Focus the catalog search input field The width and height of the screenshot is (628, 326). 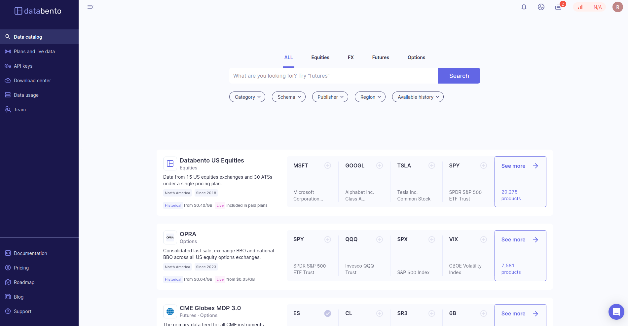click(x=333, y=76)
